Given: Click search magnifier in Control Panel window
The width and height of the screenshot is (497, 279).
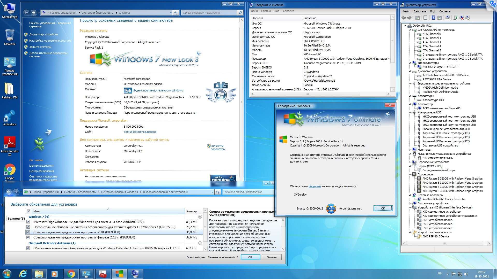Looking at the screenshot, I should click(x=240, y=13).
